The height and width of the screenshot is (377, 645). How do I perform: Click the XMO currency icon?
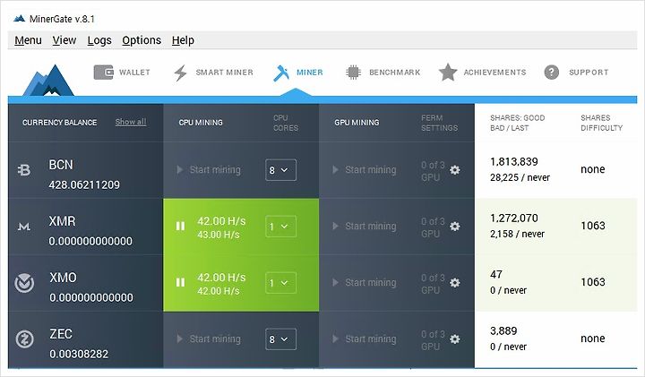24,283
